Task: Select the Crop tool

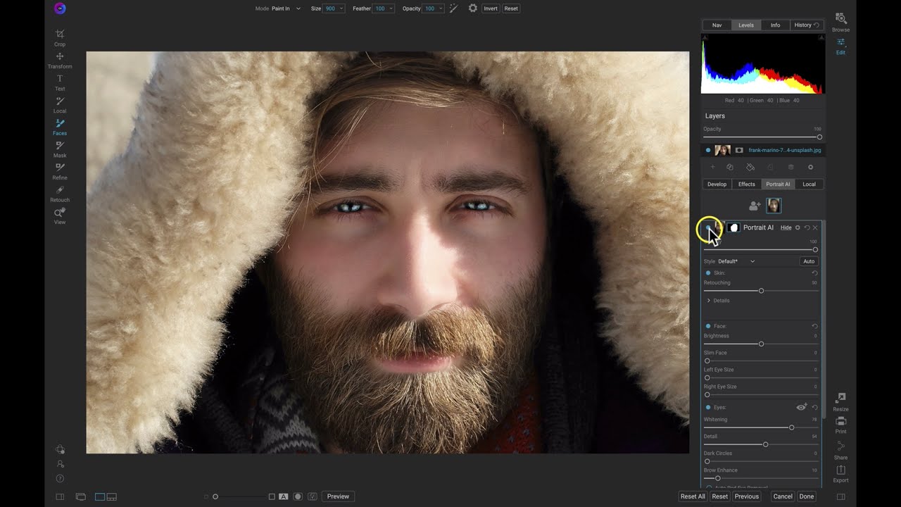Action: (x=60, y=37)
